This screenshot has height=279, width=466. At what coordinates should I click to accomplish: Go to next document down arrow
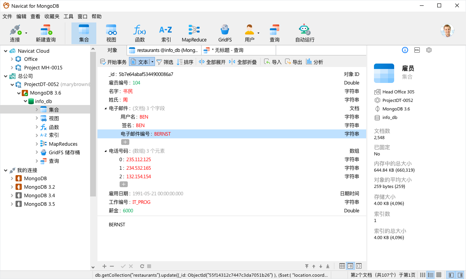click(x=321, y=266)
